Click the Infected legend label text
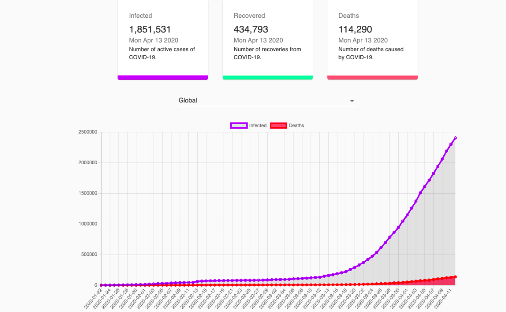The height and width of the screenshot is (312, 506). point(258,126)
